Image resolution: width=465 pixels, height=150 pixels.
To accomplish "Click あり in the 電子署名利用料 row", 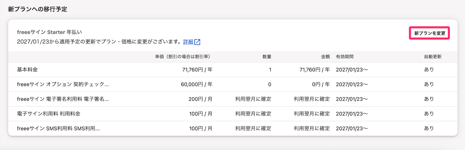I will (x=429, y=99).
